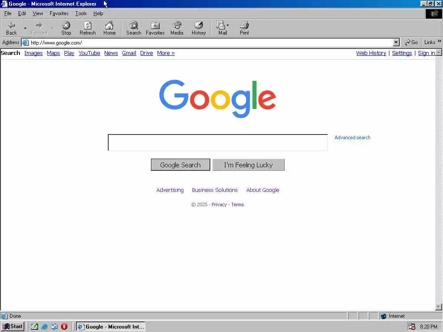443x332 pixels.
Task: Click I'm Feeling Lucky button
Action: 248,165
